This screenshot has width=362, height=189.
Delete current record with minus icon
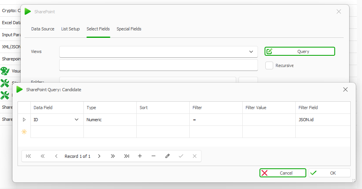(x=153, y=156)
